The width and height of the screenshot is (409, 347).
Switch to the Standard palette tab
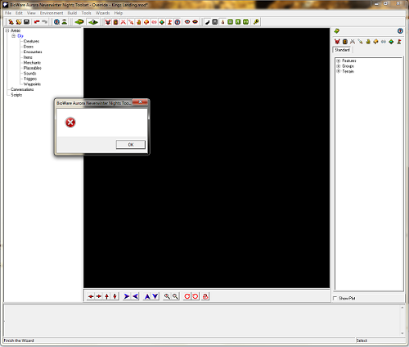(x=343, y=50)
